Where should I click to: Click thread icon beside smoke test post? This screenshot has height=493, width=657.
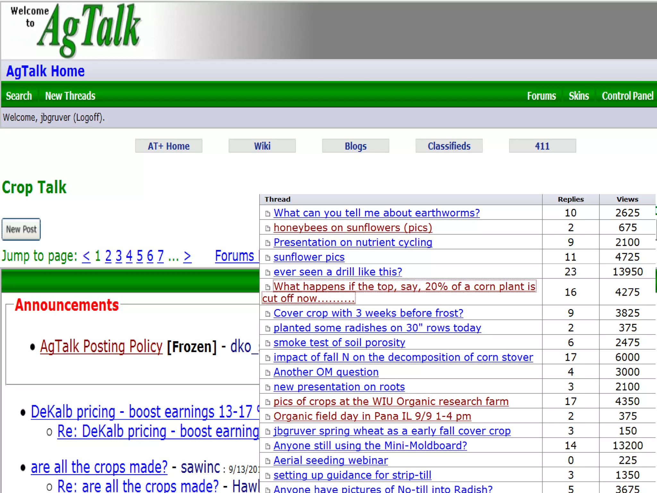(x=268, y=343)
